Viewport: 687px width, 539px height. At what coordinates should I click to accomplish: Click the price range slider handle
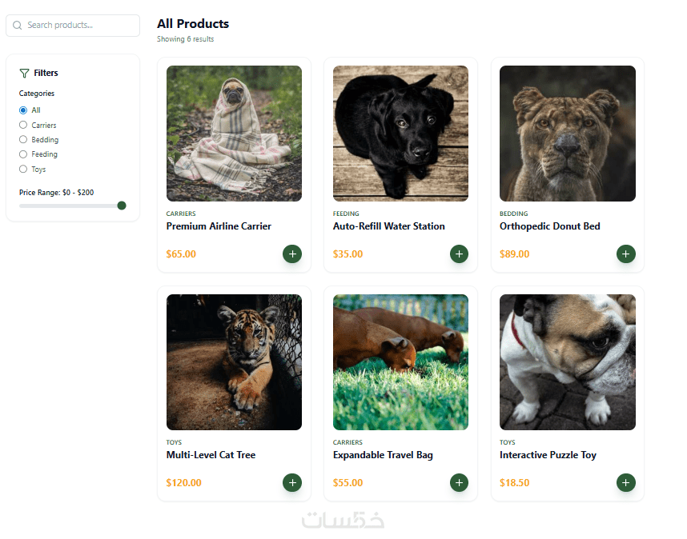(x=122, y=206)
